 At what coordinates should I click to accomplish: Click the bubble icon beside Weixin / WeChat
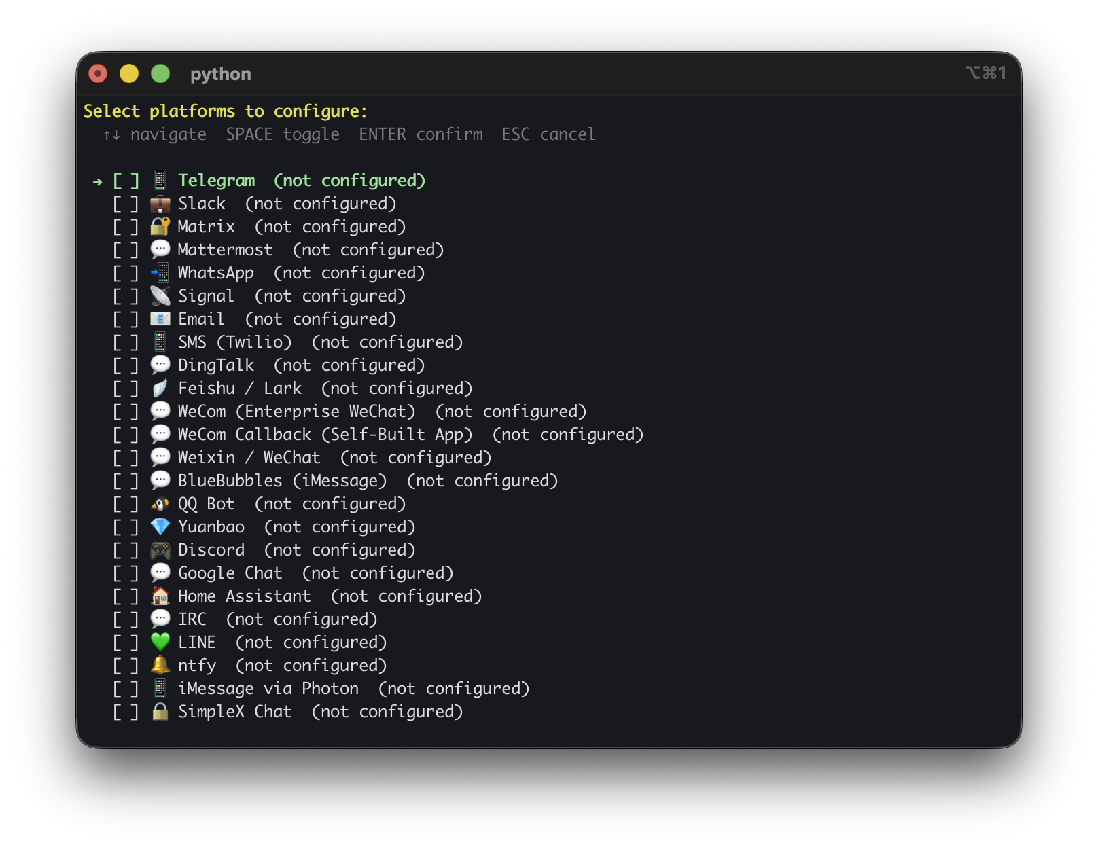click(160, 458)
